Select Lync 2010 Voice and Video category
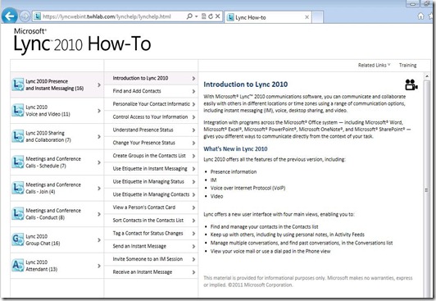Viewport: 436px width, 301px height. pyautogui.click(x=57, y=111)
